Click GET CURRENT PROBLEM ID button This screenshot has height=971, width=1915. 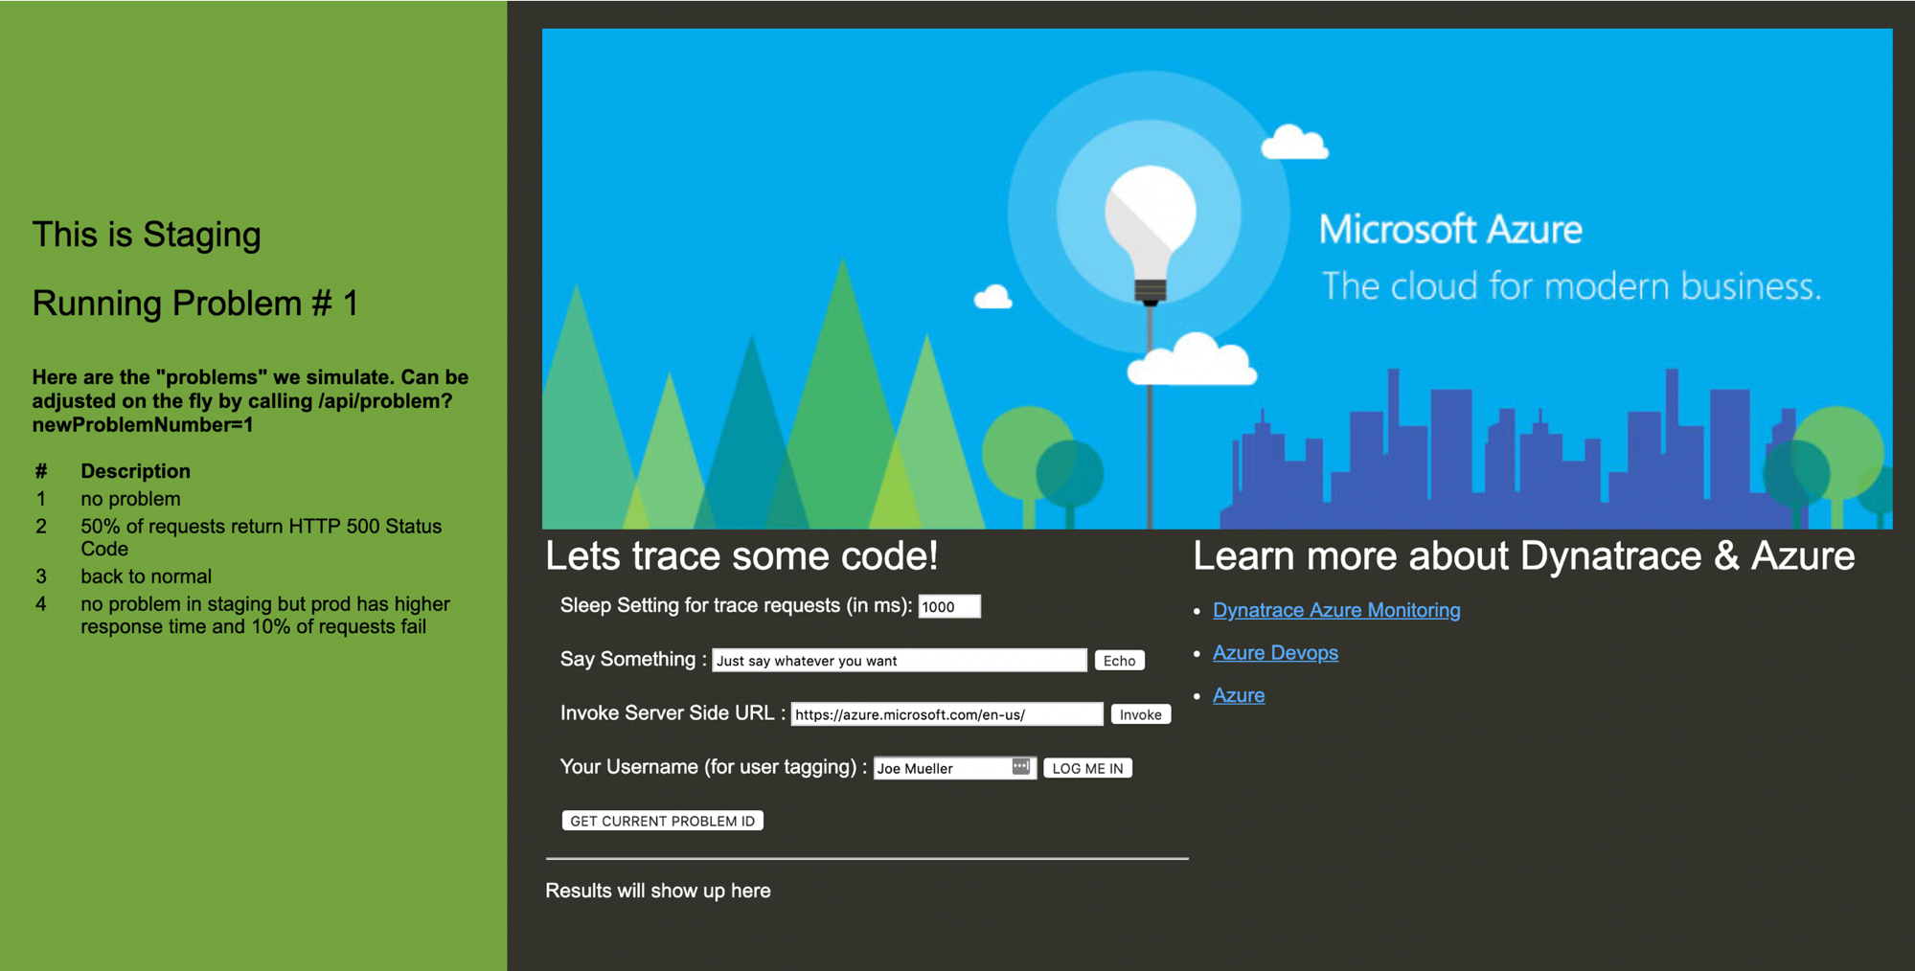[x=662, y=821]
